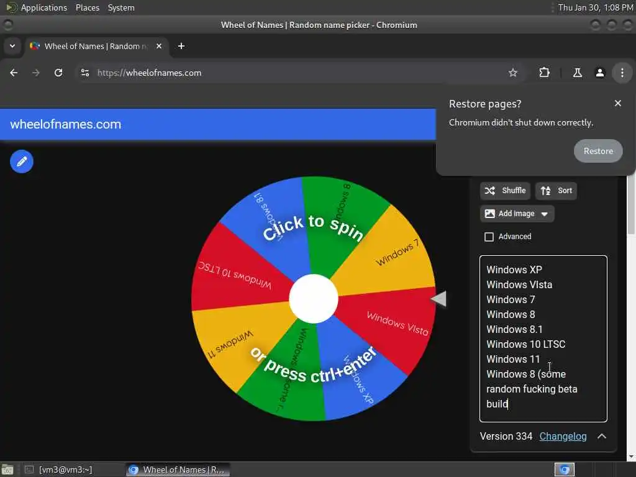Reload the page with refresh icon
The image size is (636, 477).
click(x=58, y=73)
